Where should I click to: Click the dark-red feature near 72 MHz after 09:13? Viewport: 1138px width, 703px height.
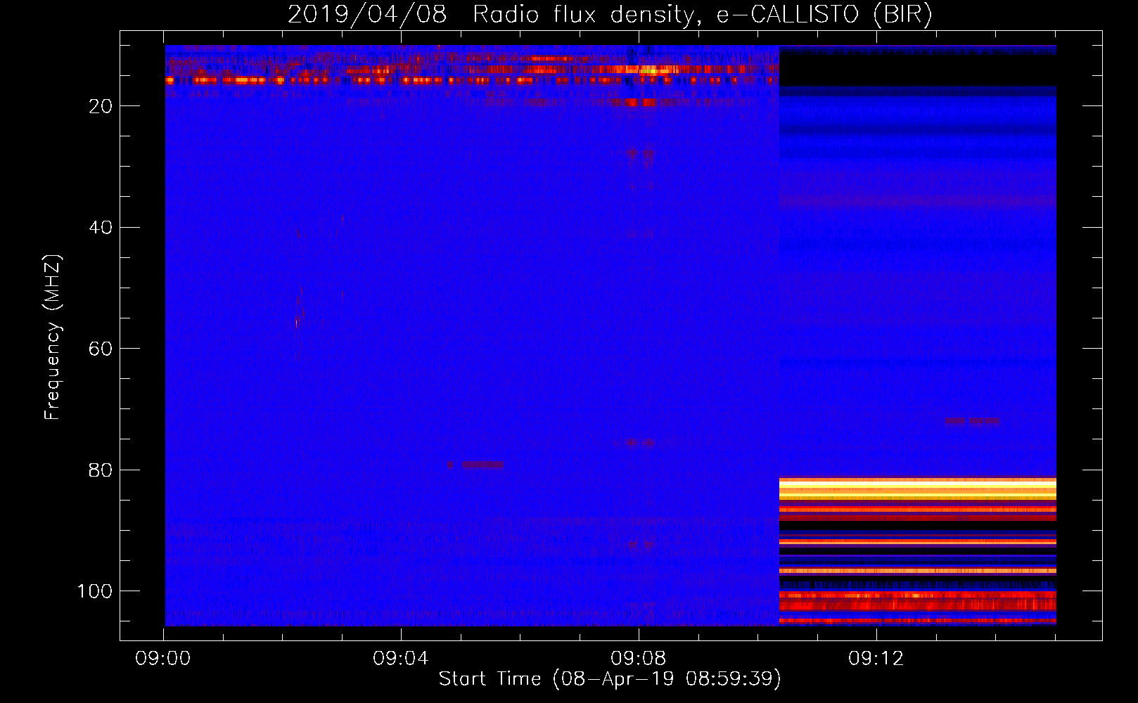[x=973, y=422]
